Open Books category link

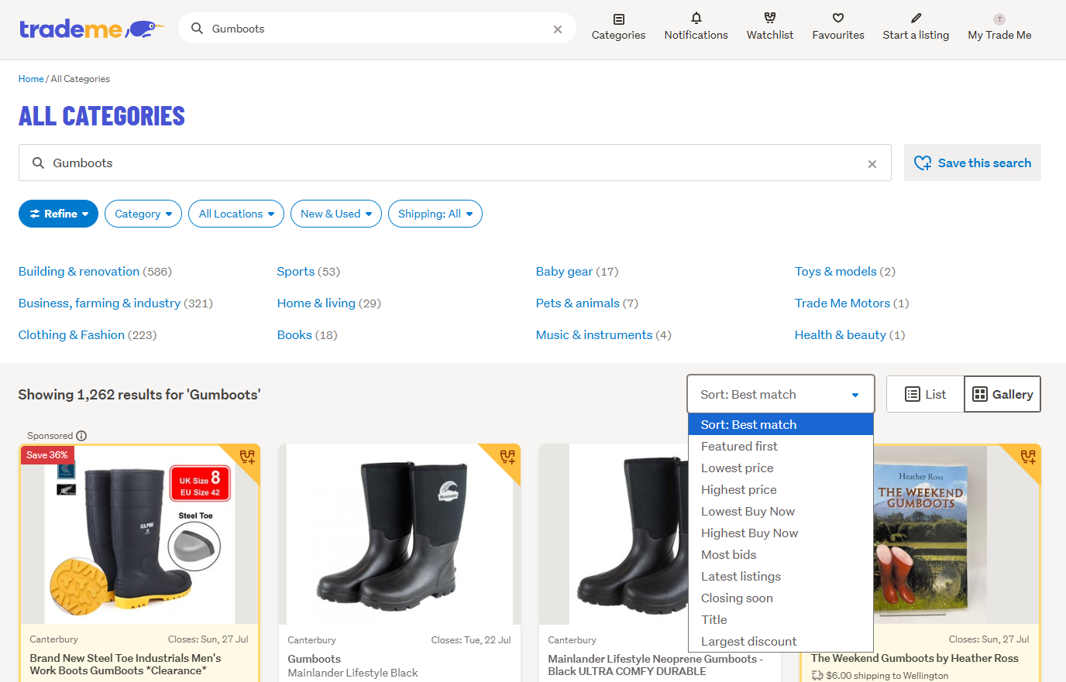click(x=294, y=334)
